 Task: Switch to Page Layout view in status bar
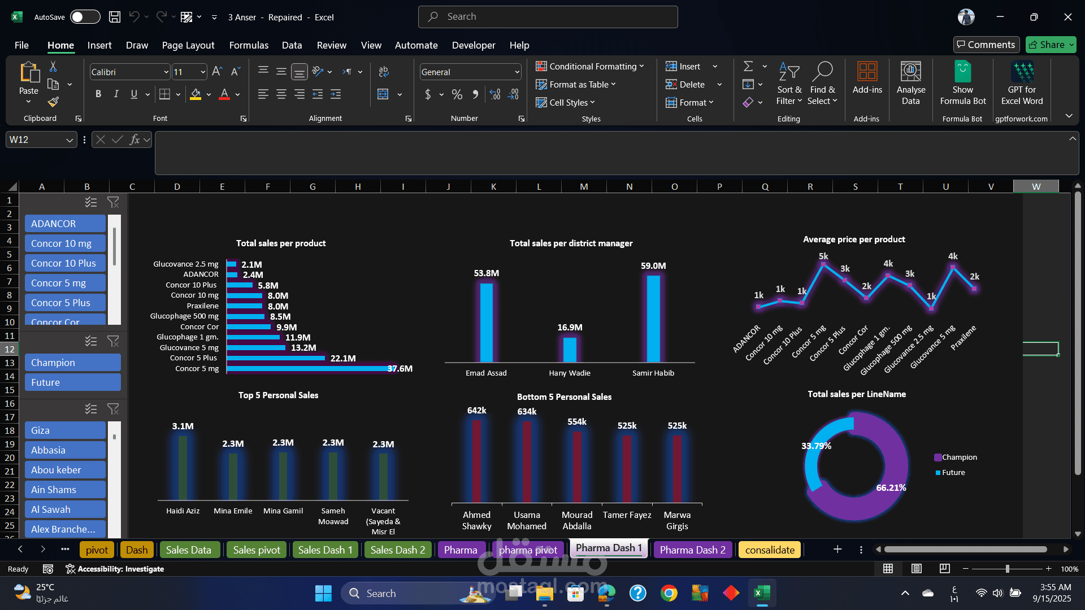[917, 569]
